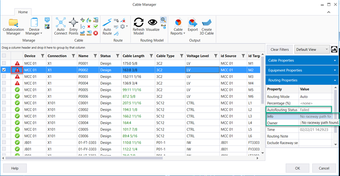Open Cable Reports

pos(178,26)
